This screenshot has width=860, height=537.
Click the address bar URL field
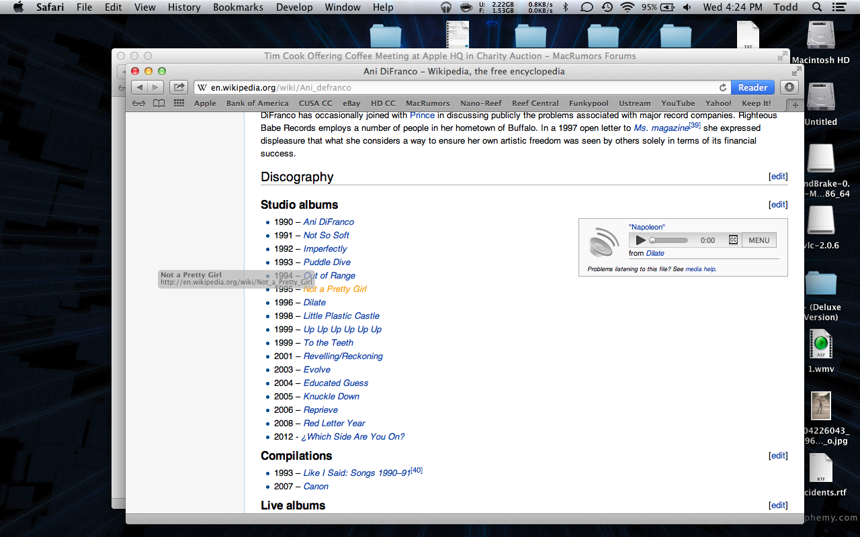[x=463, y=87]
